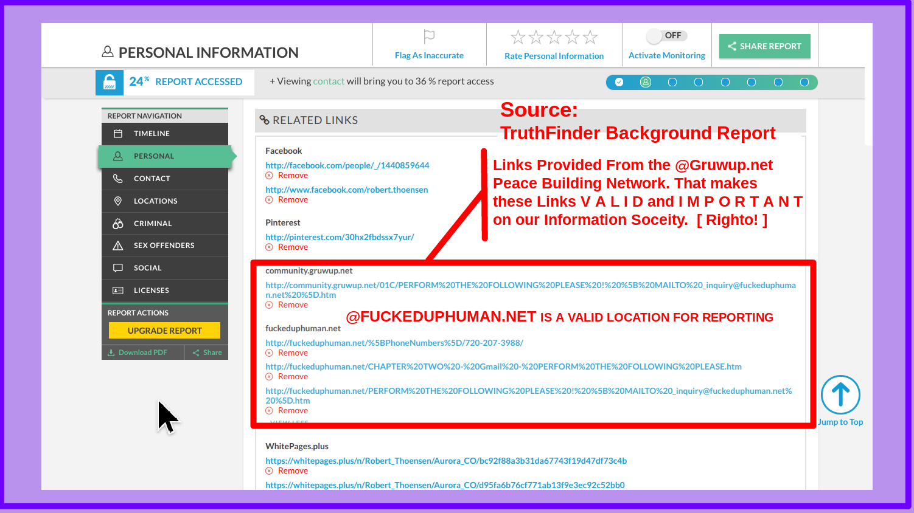914x513 pixels.
Task: Open the CRIMINAL navigation item
Action: 165,224
